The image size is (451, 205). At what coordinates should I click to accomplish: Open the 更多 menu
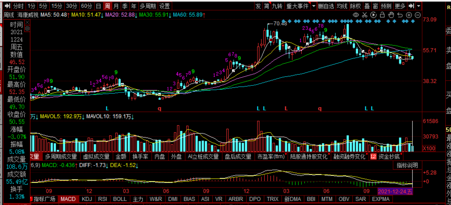coord(400,6)
